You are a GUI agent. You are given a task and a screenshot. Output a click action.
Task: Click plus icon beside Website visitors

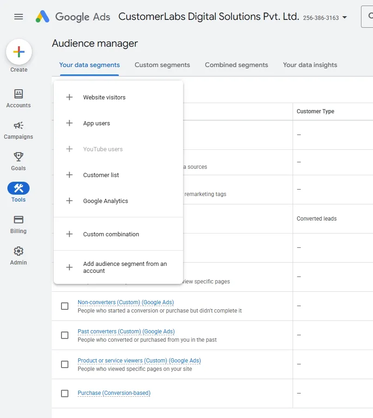point(69,97)
